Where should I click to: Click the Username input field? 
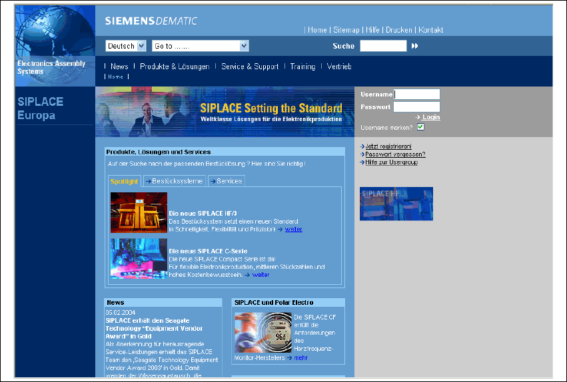[x=416, y=95]
